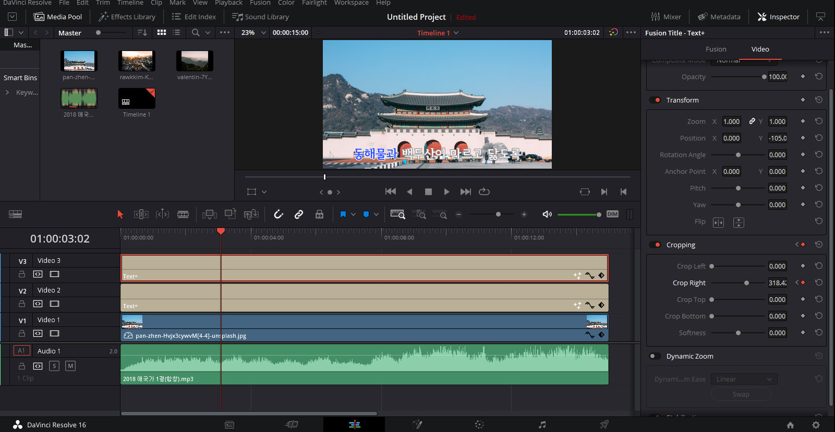Open the Fairlight page music note icon

[542, 425]
